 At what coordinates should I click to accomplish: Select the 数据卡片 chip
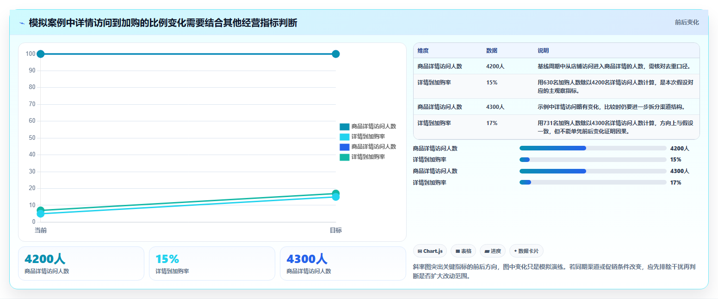[526, 251]
